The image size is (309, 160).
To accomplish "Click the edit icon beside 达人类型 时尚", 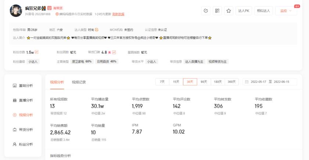I will coord(97,30).
